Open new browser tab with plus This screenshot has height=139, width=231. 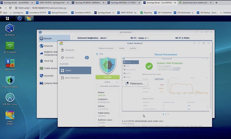(x=216, y=3)
